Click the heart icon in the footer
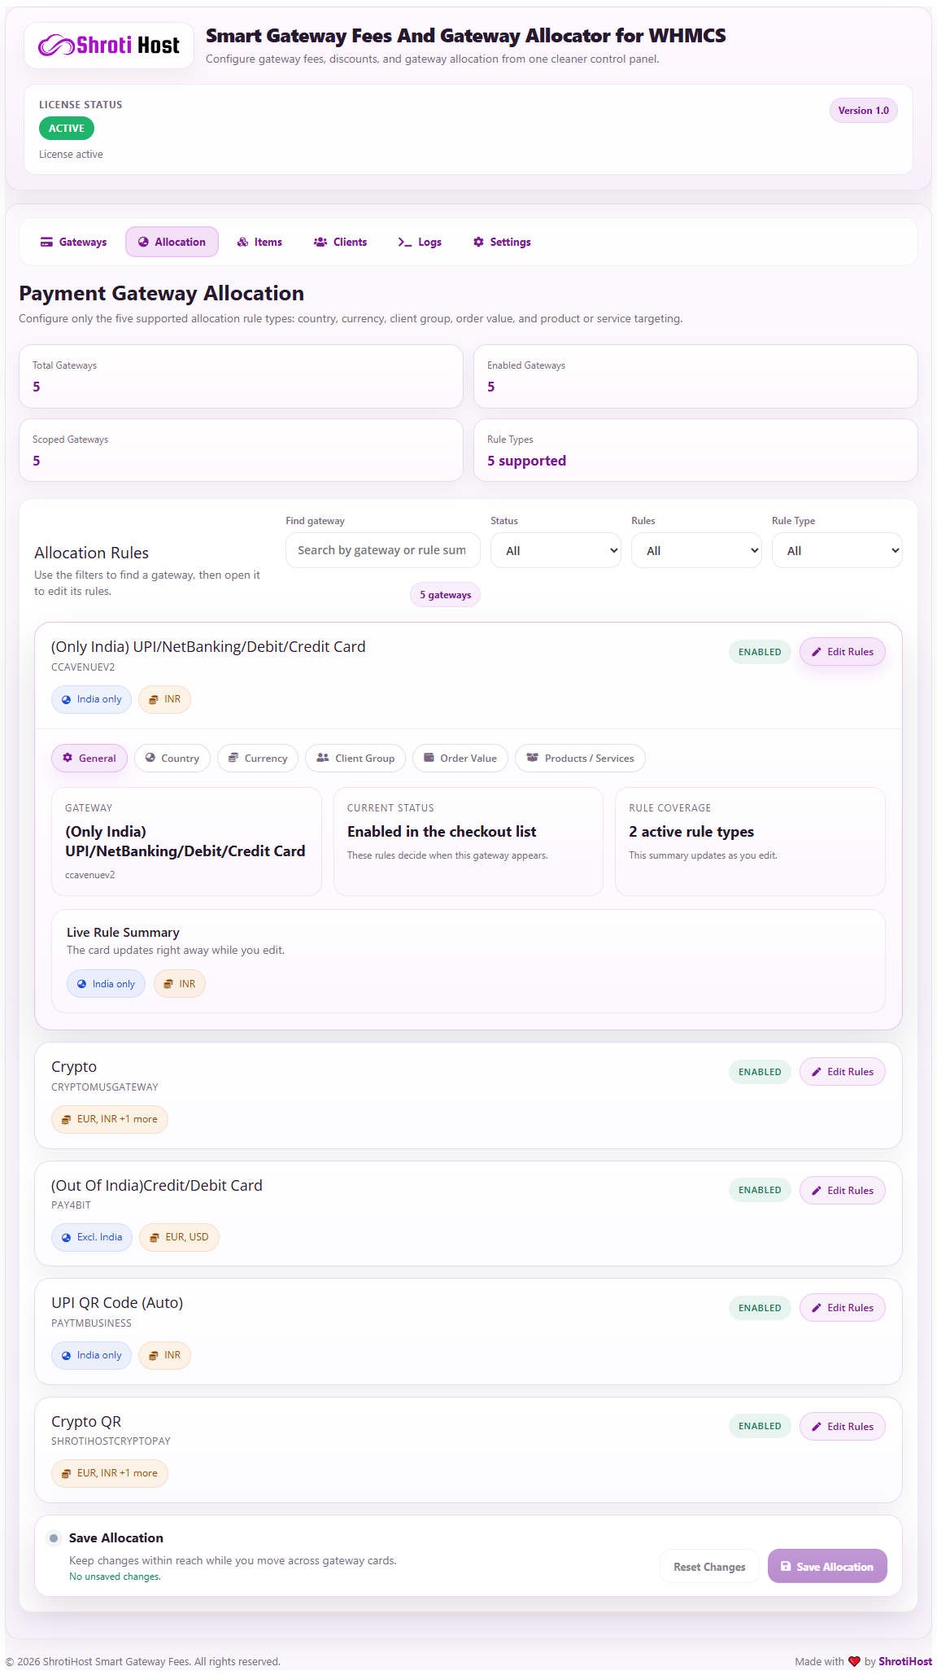 (854, 1661)
